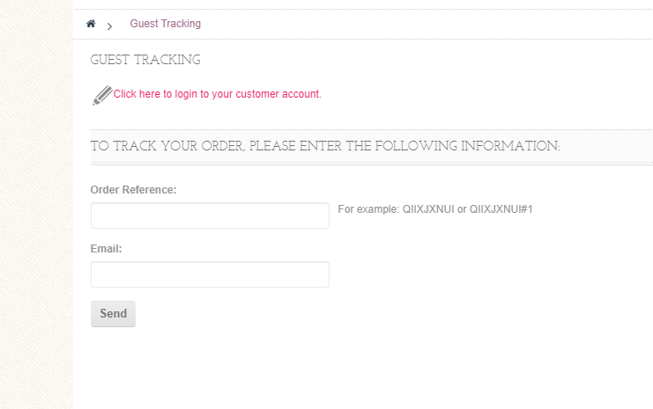This screenshot has height=409, width=653.
Task: Click the 'To track your order' section heading
Action: (x=325, y=146)
